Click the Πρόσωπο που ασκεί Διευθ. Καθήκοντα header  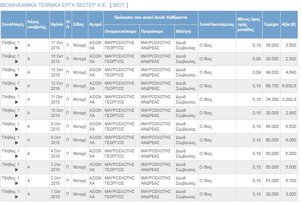tap(150, 17)
